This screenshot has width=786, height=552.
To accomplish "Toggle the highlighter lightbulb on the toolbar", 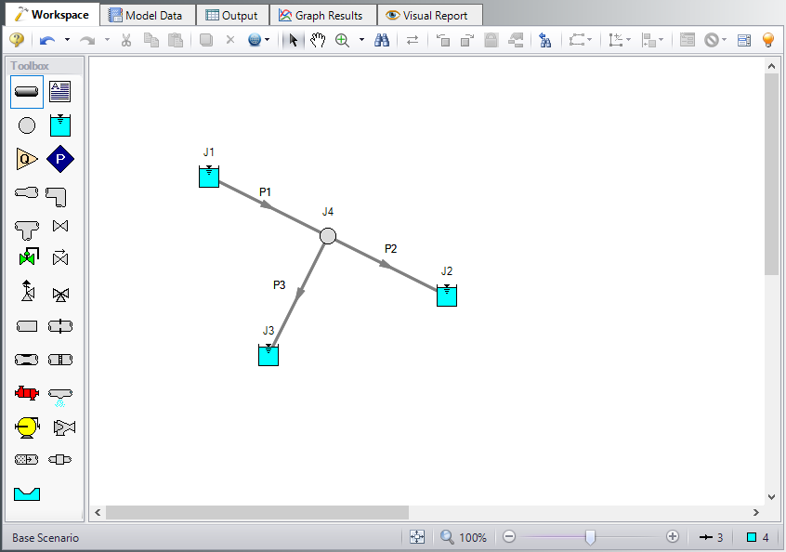I will 767,40.
